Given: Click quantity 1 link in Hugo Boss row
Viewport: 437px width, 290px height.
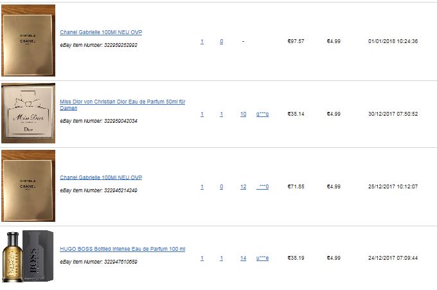Looking at the screenshot, I should [202, 258].
